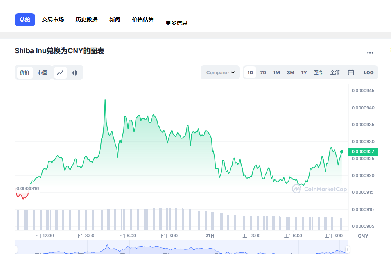The width and height of the screenshot is (391, 254).
Task: Click the 0.0000935 y-axis label
Action: pyautogui.click(x=363, y=125)
